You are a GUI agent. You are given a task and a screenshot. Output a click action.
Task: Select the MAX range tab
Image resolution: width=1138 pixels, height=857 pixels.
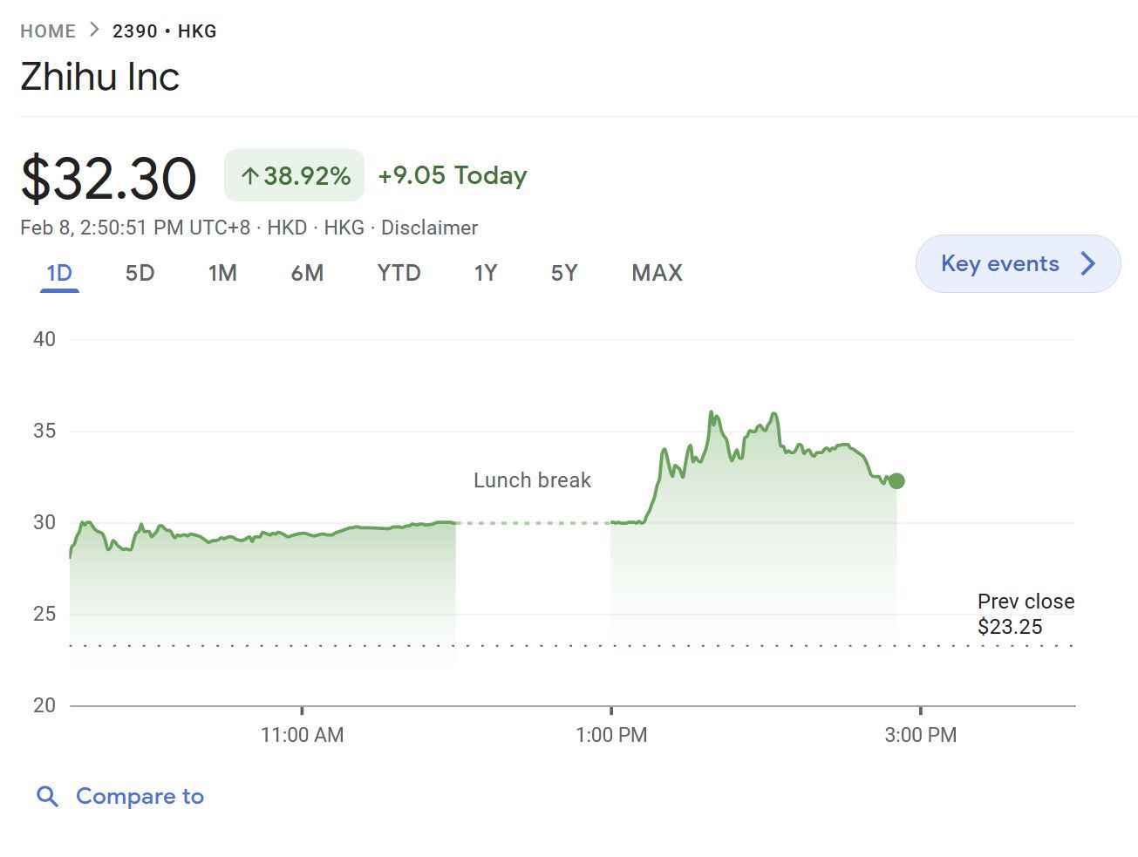pos(657,273)
